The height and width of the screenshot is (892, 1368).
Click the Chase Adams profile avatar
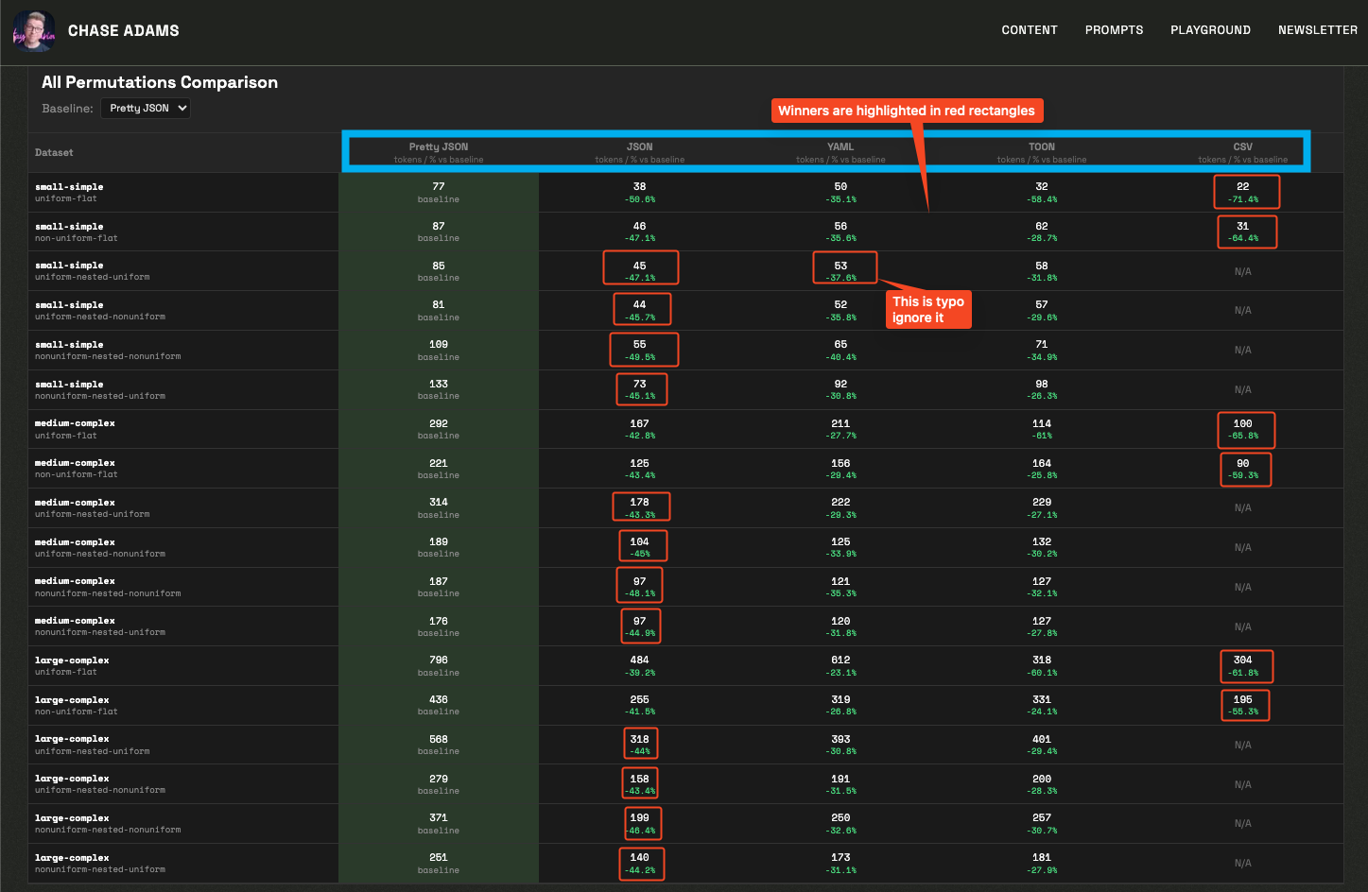(x=34, y=29)
